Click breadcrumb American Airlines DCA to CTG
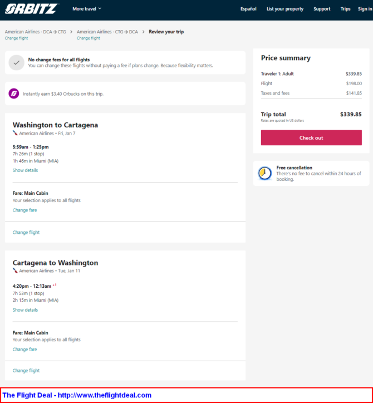The width and height of the screenshot is (373, 403). pyautogui.click(x=36, y=32)
